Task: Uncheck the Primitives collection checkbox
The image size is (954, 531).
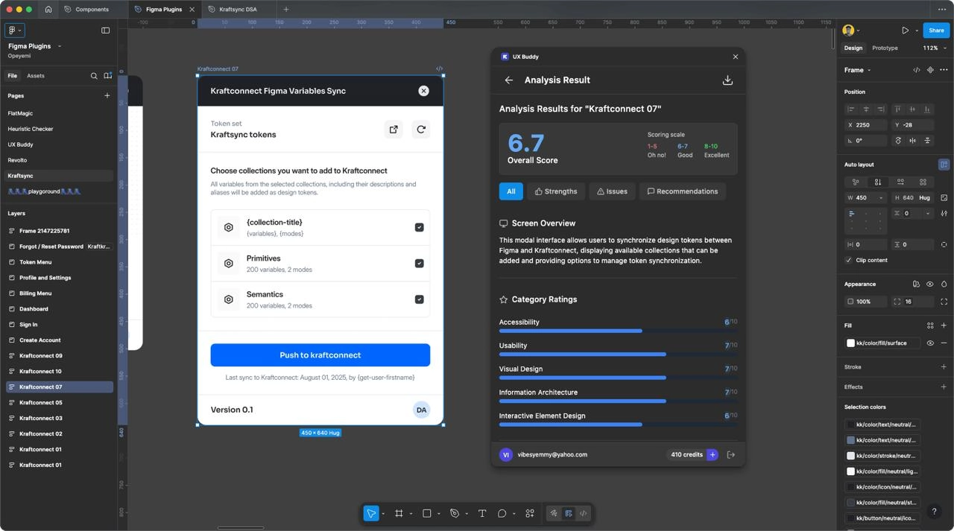Action: [x=420, y=263]
